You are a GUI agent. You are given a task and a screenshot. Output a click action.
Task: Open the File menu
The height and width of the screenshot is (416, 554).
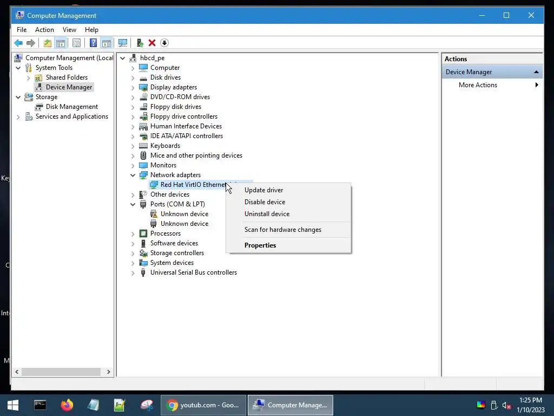pyautogui.click(x=22, y=30)
